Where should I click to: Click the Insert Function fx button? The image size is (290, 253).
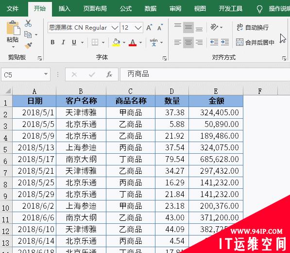(109, 74)
